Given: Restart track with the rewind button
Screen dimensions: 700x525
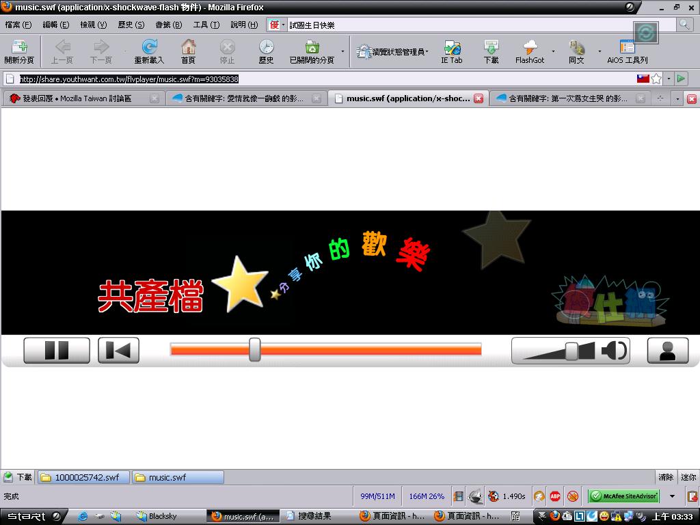Looking at the screenshot, I should tap(118, 351).
